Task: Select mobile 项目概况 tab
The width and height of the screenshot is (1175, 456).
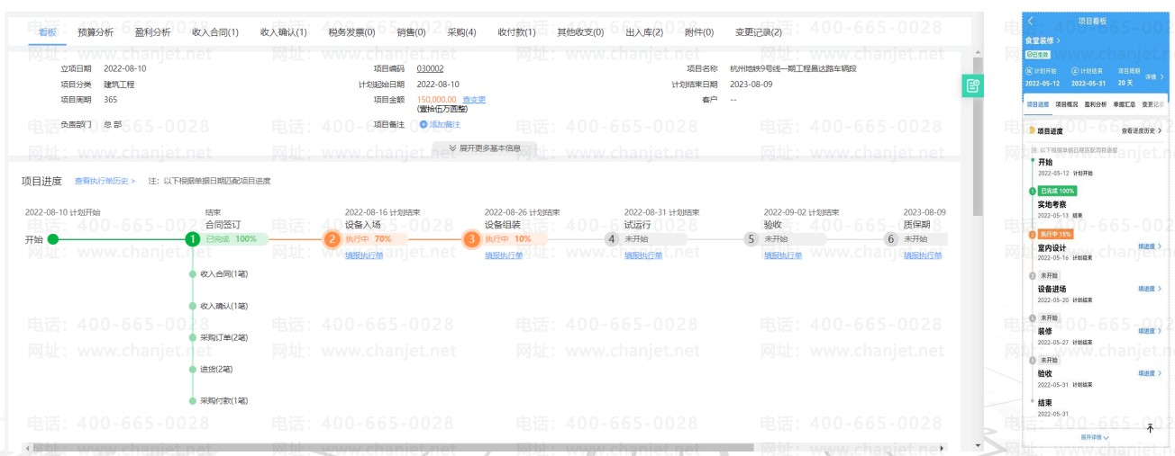Action: (1067, 104)
